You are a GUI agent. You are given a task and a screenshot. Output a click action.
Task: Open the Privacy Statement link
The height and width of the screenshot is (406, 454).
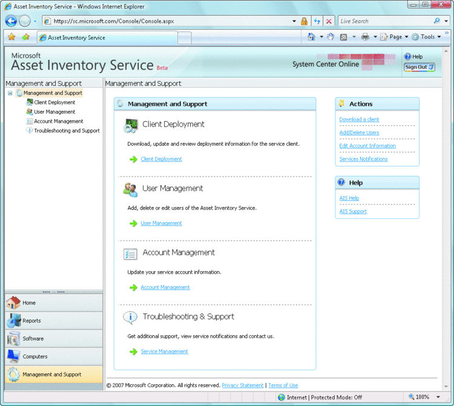click(x=243, y=385)
